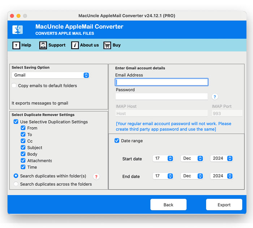Click 'CONVERTS APPLE MAIL FILES' subtitle

65,33
